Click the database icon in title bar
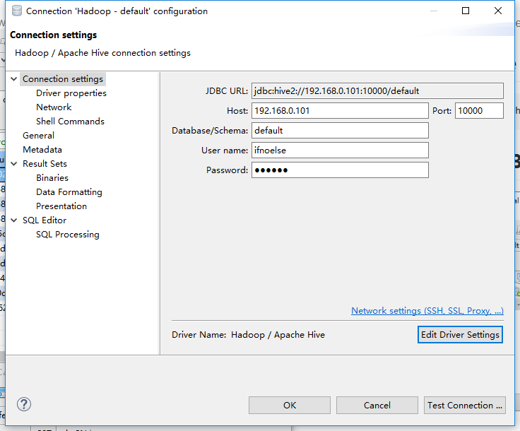 coord(16,11)
